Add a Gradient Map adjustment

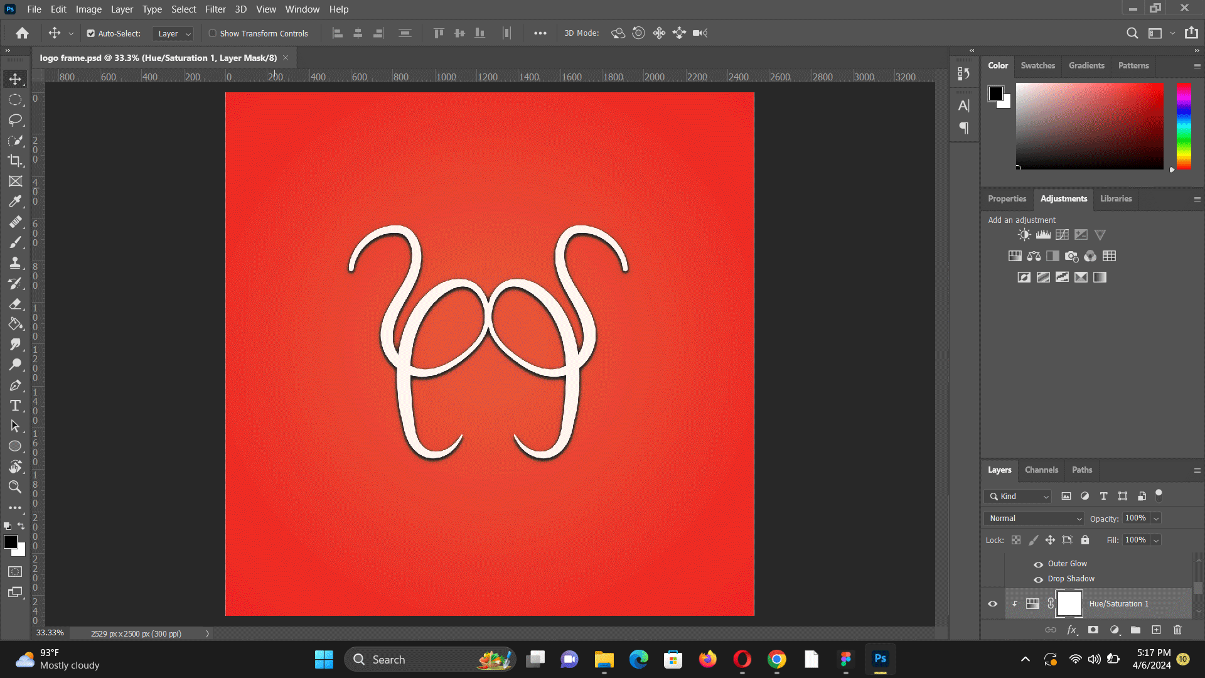click(1100, 277)
